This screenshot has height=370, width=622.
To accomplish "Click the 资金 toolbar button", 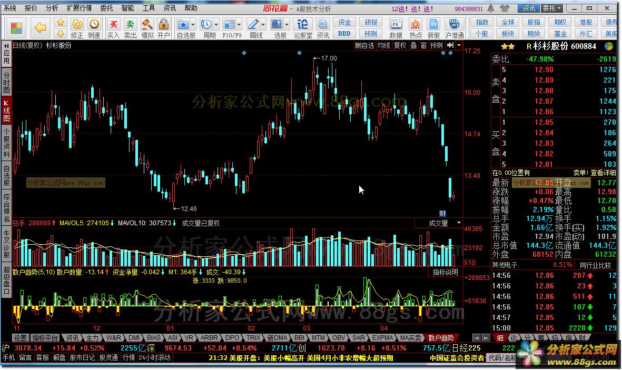I will pos(344,22).
